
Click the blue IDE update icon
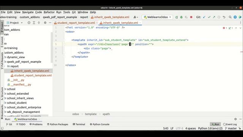(235, 17)
